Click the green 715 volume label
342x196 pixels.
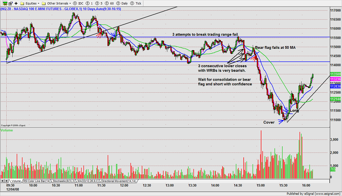(x=333, y=170)
